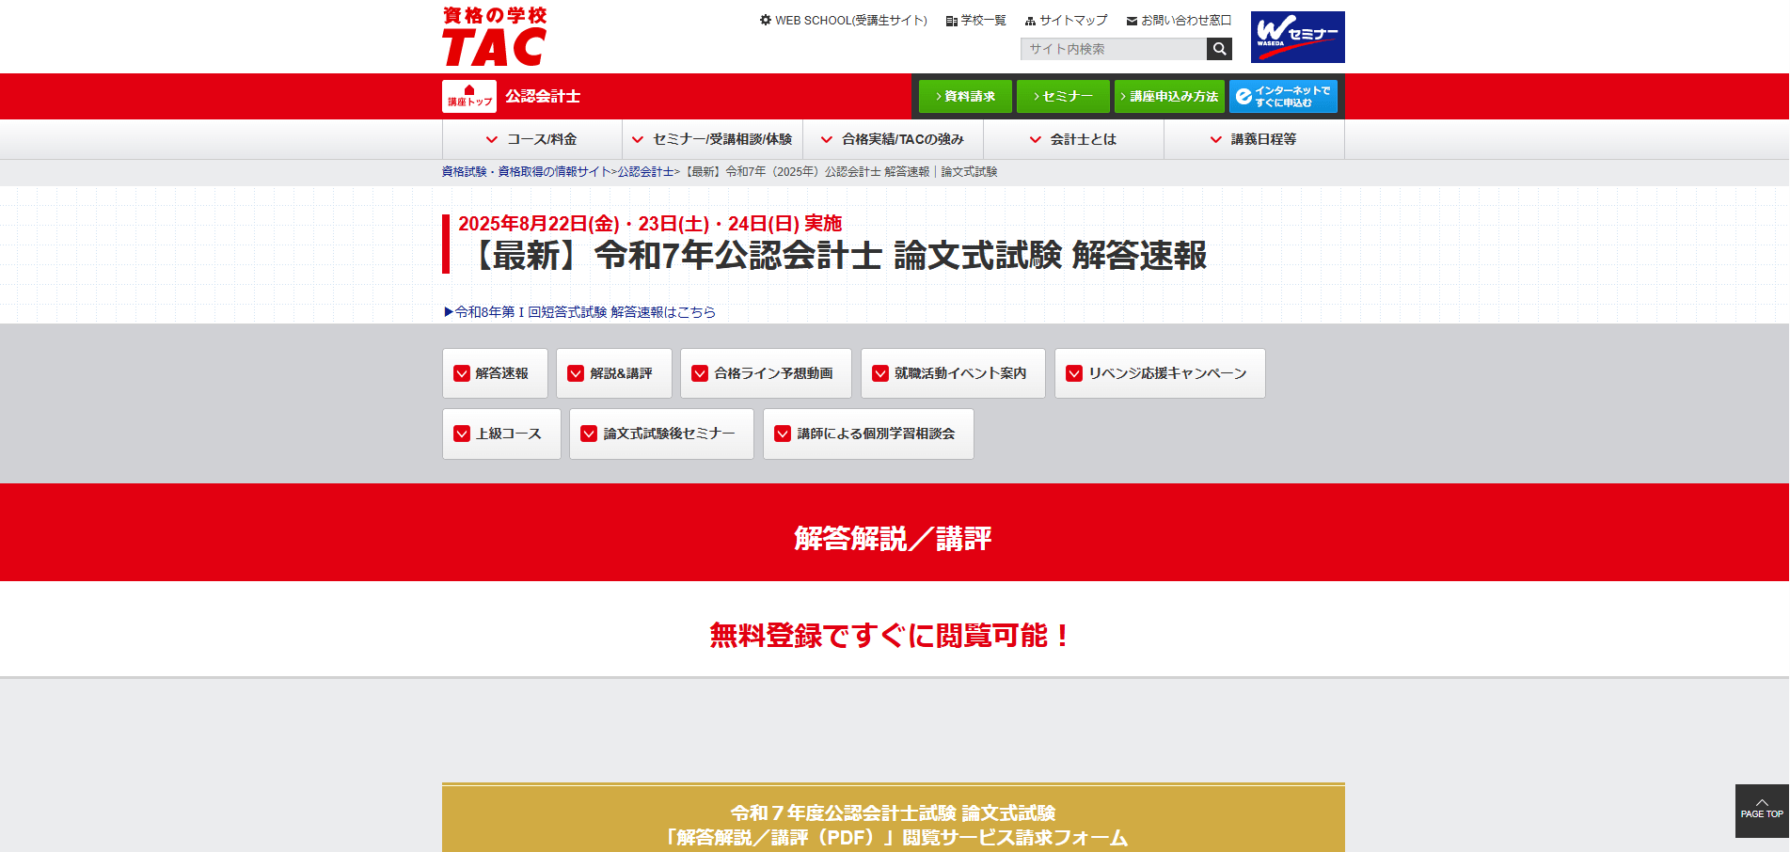Click the green 資料請求 button
This screenshot has height=852, width=1790.
click(x=965, y=96)
